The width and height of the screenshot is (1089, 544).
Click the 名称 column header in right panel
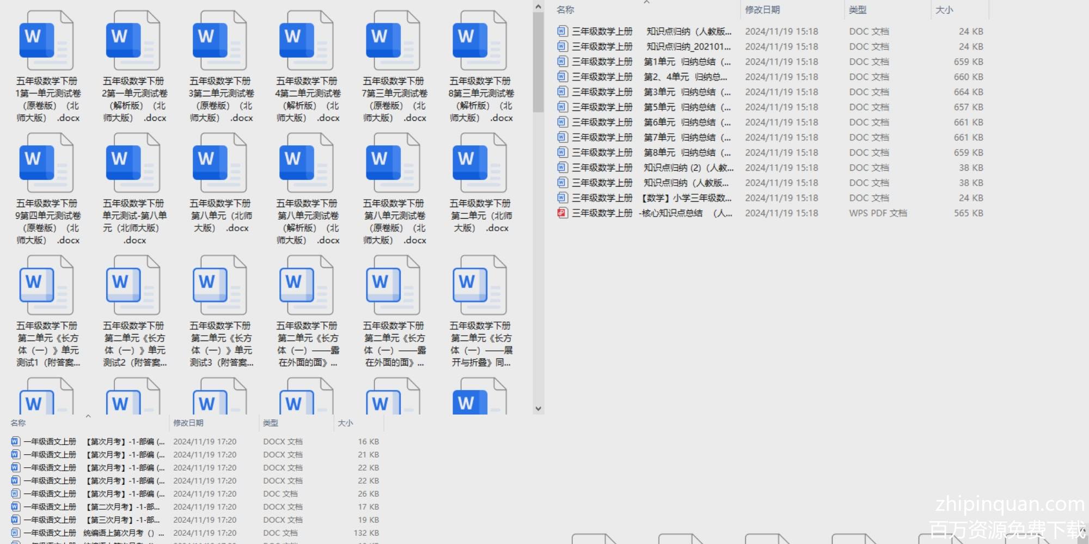(565, 10)
